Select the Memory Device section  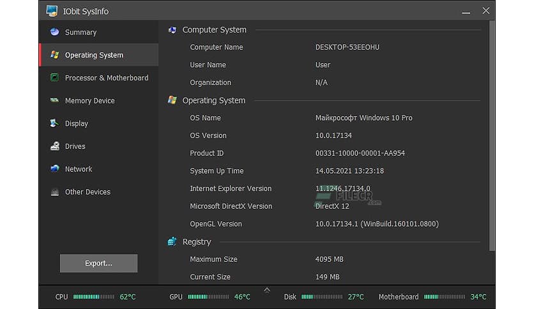[89, 101]
